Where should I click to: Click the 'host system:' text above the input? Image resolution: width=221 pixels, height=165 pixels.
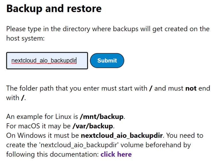coord(25,38)
